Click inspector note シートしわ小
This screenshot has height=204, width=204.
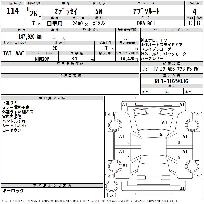[x=14, y=125]
